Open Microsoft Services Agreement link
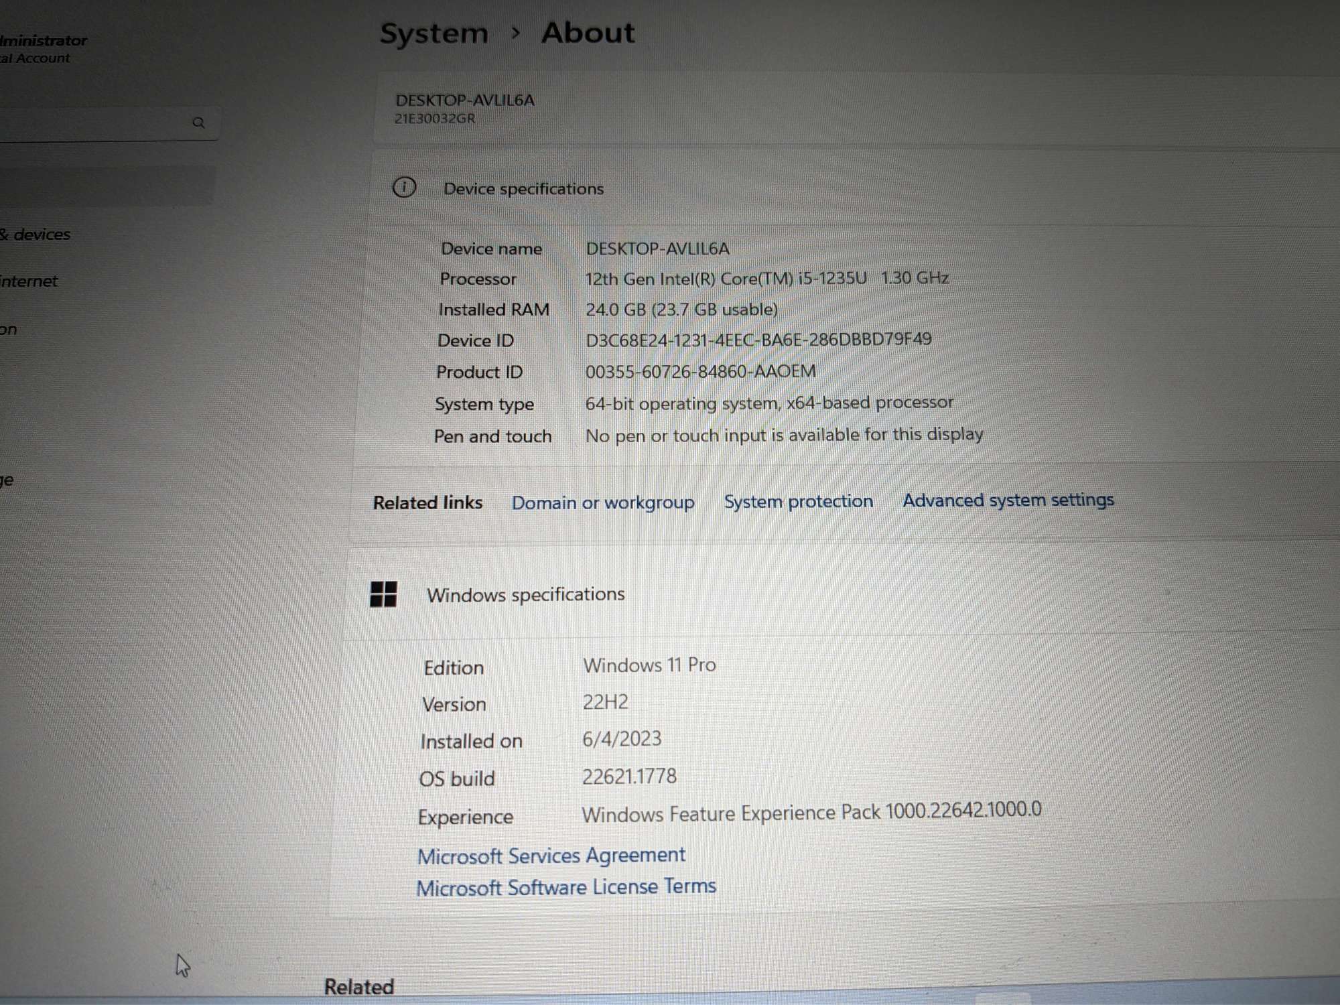Image resolution: width=1340 pixels, height=1005 pixels. coord(551,856)
